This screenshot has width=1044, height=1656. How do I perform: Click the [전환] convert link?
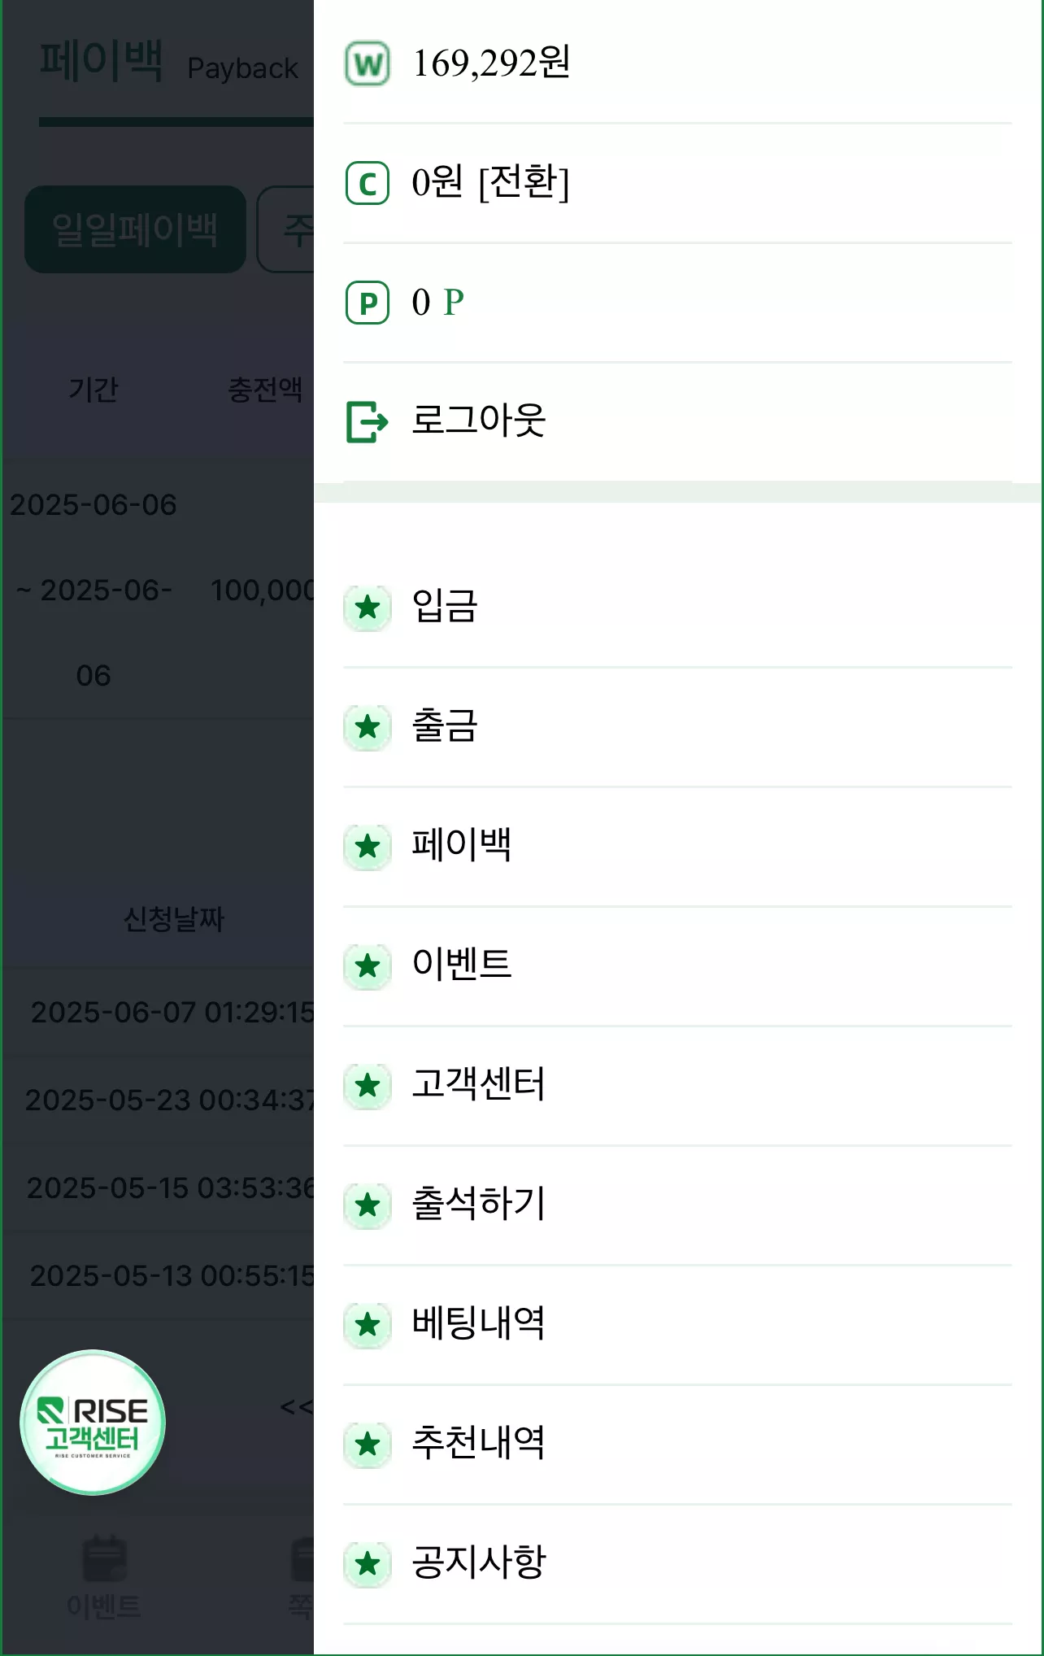pyautogui.click(x=524, y=182)
